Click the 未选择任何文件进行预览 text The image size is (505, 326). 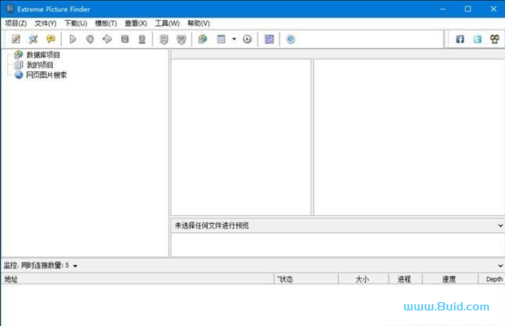[211, 226]
